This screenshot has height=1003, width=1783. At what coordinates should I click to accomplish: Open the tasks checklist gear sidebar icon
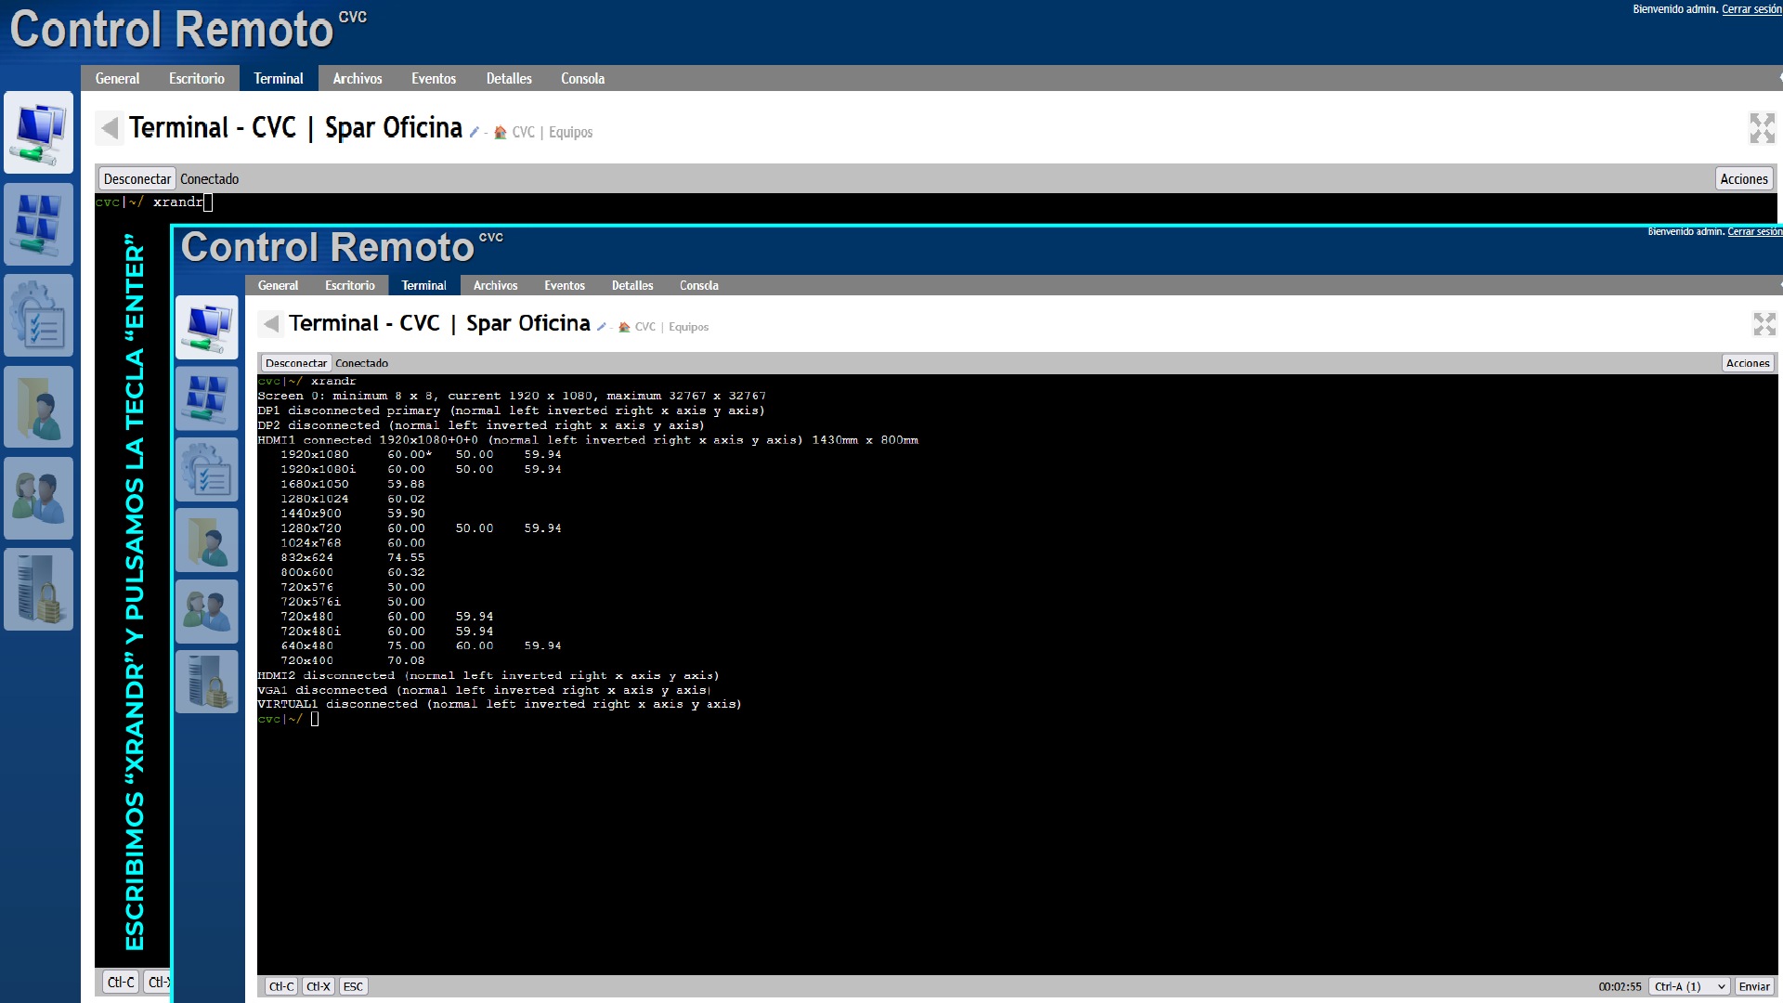[38, 315]
